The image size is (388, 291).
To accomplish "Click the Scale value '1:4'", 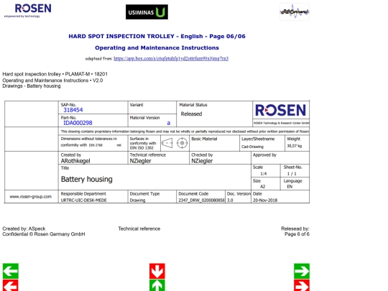I will coord(263,174).
